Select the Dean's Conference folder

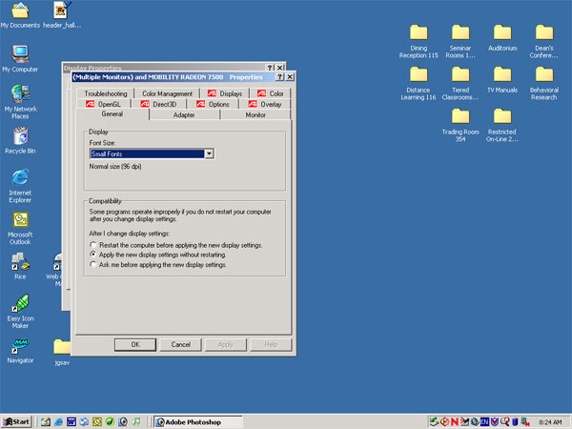tap(544, 41)
